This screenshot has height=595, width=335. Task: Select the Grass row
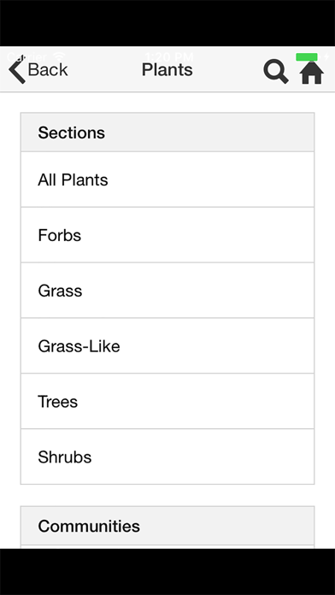(x=167, y=291)
